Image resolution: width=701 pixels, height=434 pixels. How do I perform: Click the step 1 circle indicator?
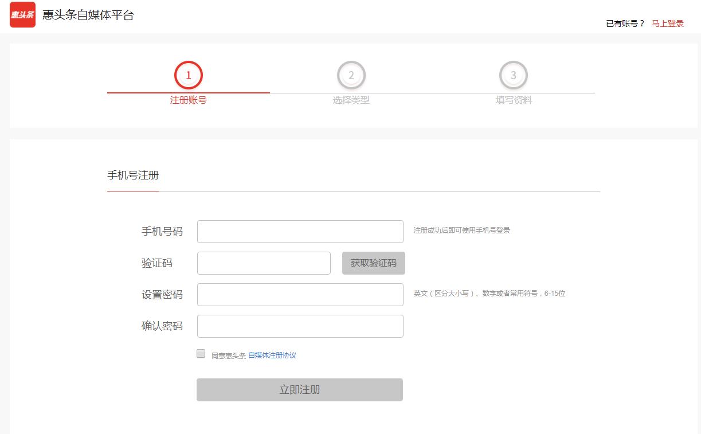188,75
